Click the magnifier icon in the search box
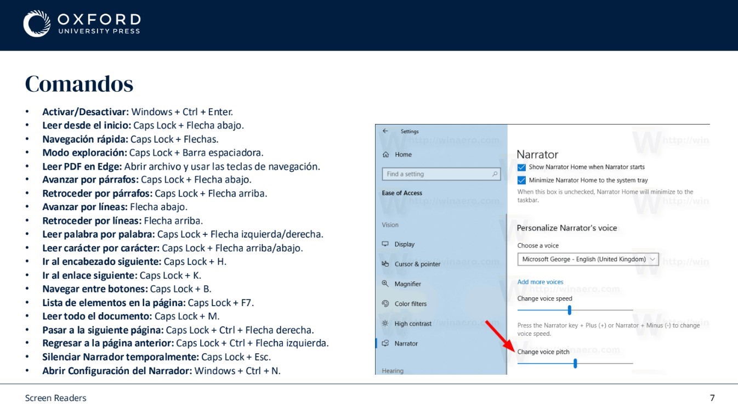 pyautogui.click(x=495, y=174)
